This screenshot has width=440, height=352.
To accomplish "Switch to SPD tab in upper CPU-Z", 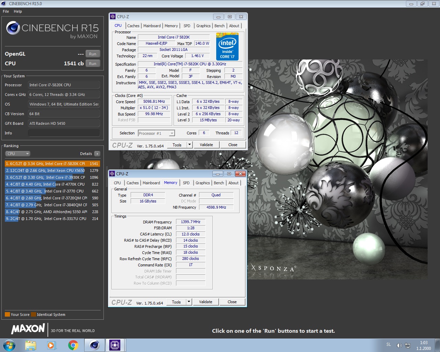I will (187, 26).
